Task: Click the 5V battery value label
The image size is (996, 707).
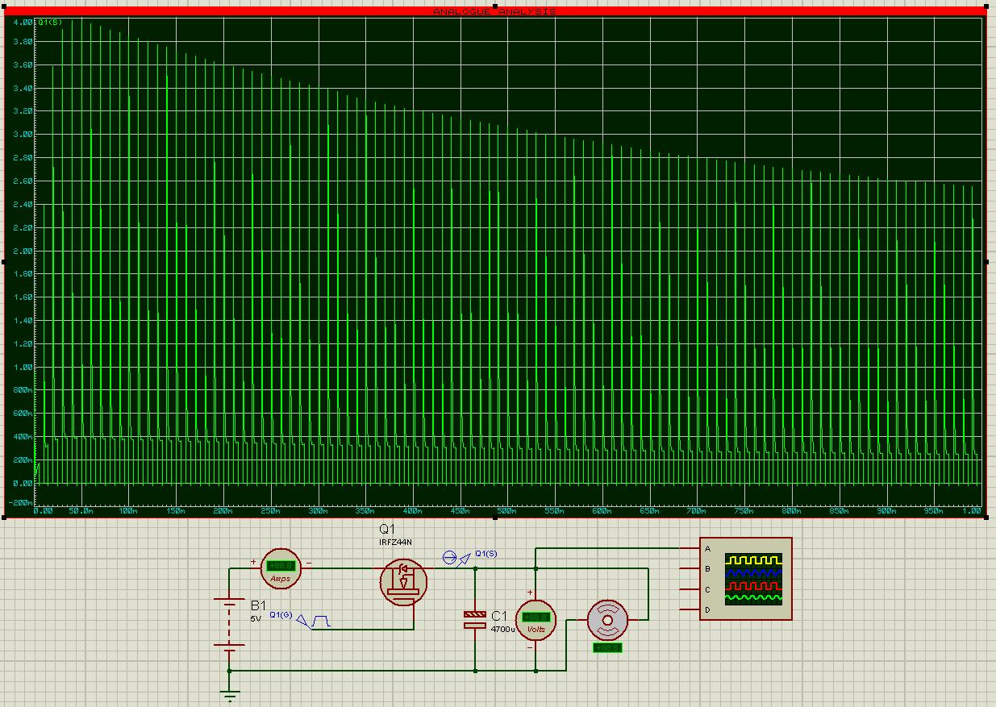Action: tap(256, 618)
